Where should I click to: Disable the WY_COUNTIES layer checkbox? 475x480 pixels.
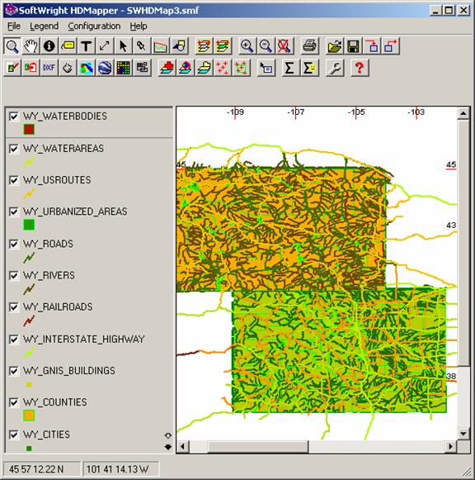13,402
